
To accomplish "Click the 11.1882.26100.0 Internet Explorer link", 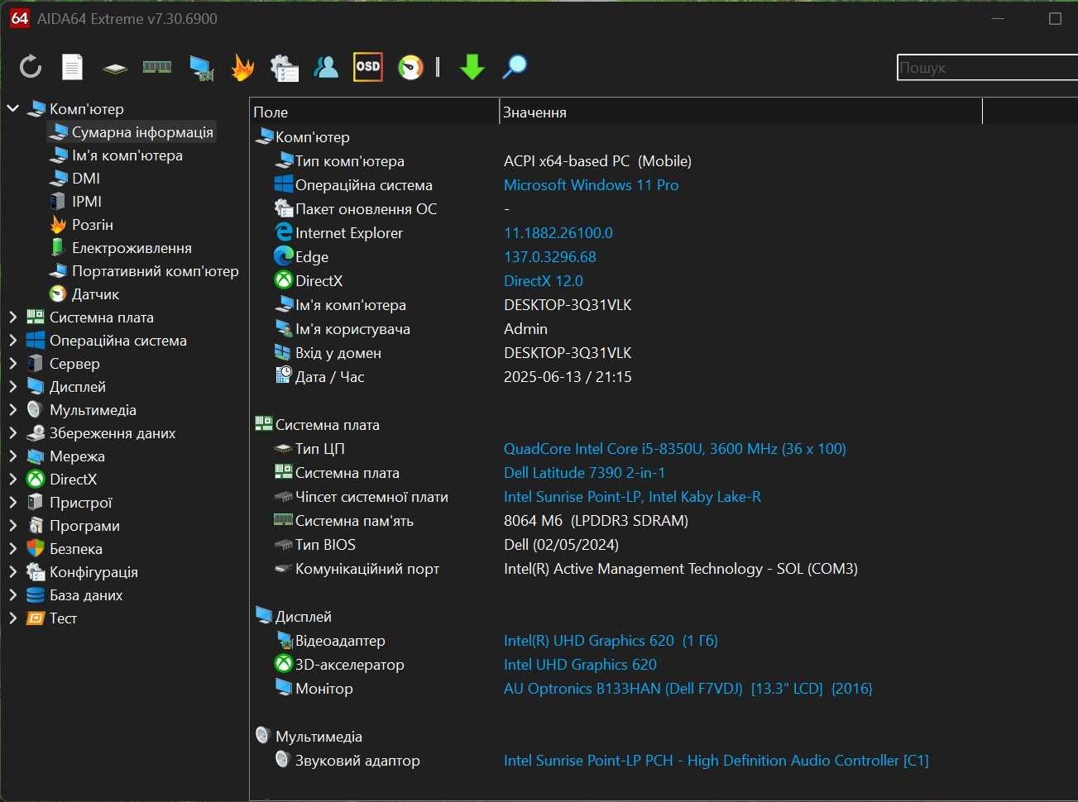I will pos(558,232).
